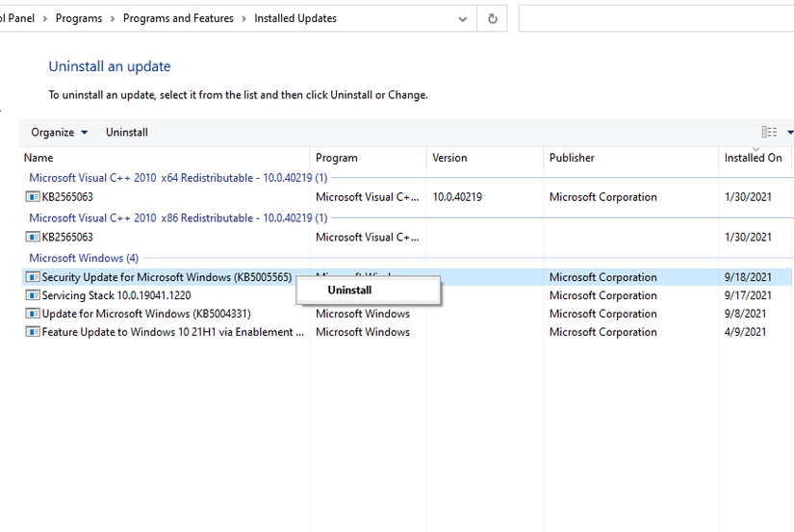Click the 4/9/2021 installed date
Screen dimensions: 794x532
point(745,332)
